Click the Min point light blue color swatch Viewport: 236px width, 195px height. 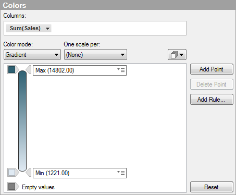tap(11, 173)
